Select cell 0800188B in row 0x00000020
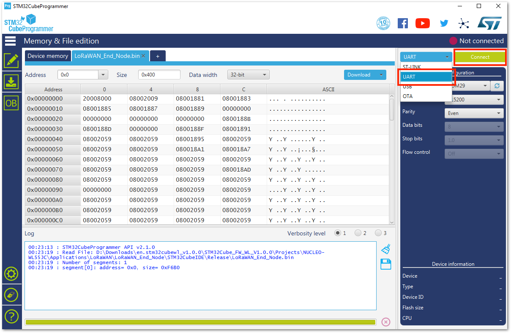 click(x=243, y=119)
